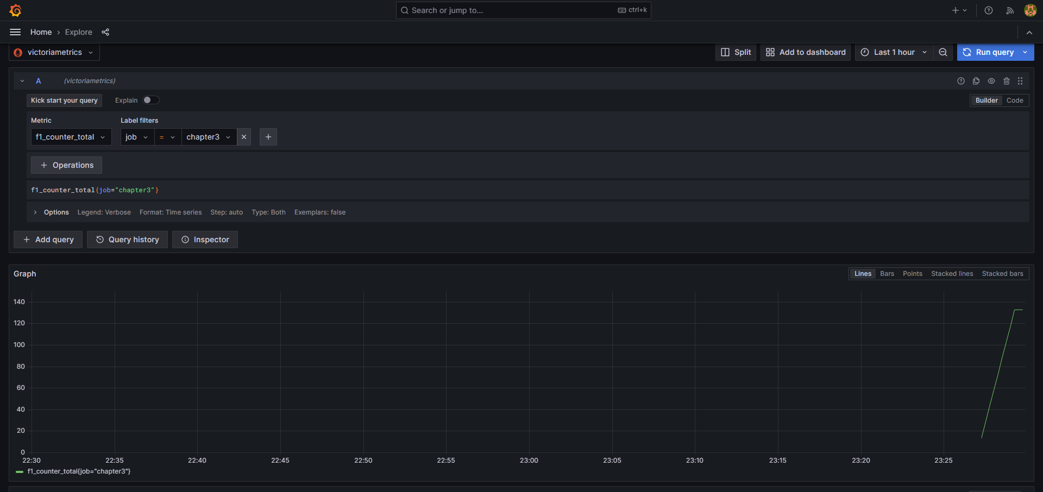Toggle the Explain switch
Viewport: 1043px width, 492px height.
pos(151,100)
